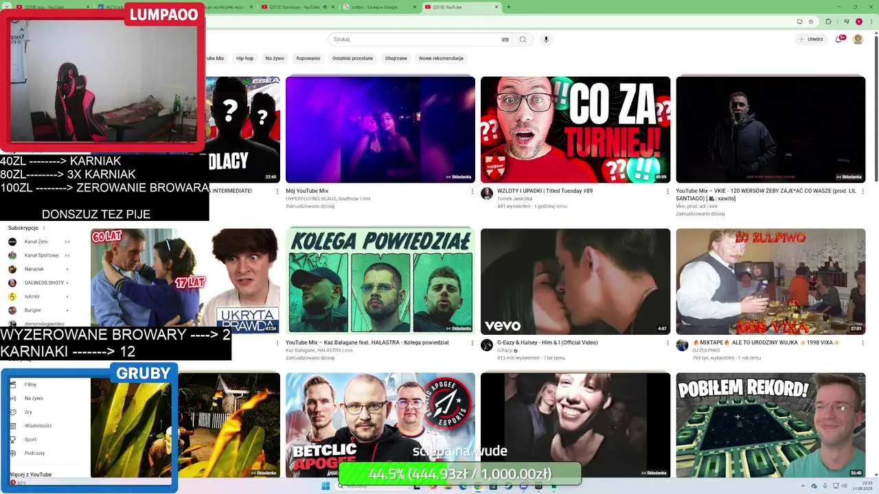Select the Hip-hop filter chip

(244, 58)
